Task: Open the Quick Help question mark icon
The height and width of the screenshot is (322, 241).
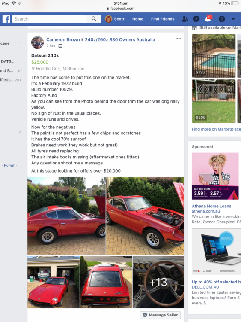Action: 222,19
